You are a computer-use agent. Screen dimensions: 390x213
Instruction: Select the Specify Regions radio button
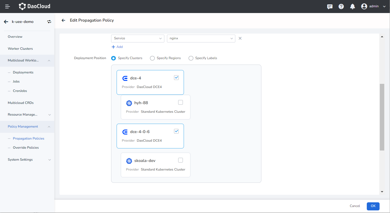pyautogui.click(x=152, y=58)
